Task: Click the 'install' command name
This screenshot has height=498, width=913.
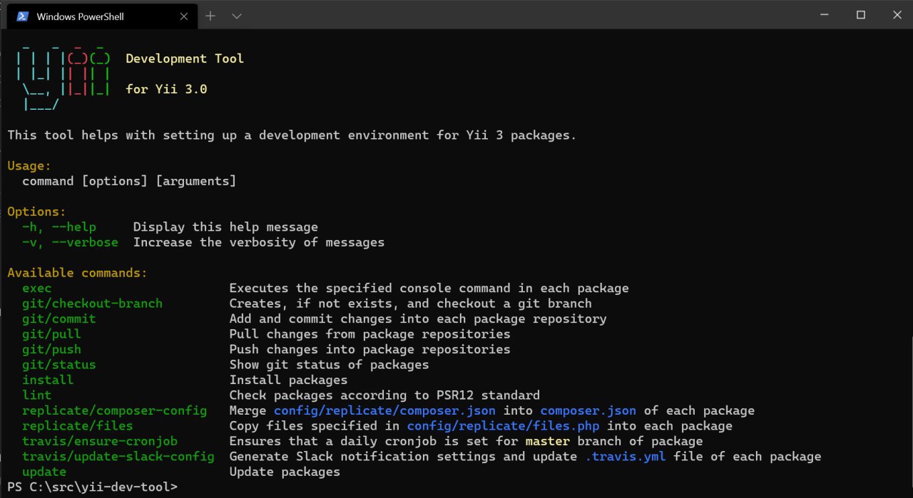Action: tap(48, 380)
